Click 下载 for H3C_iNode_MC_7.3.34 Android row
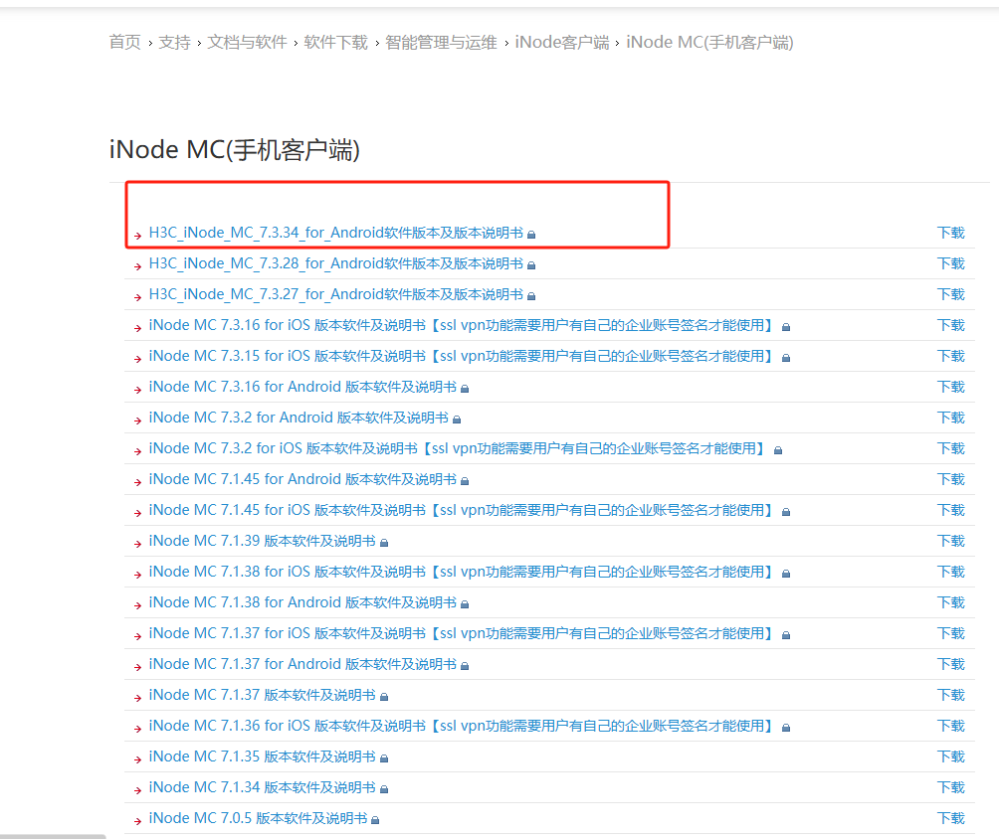Screen dimensions: 999x839 951,233
